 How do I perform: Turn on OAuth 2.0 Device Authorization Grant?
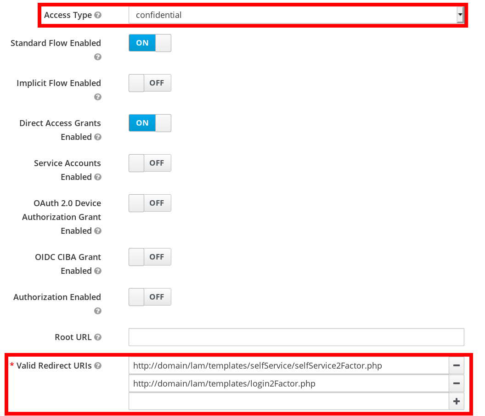[x=150, y=203]
